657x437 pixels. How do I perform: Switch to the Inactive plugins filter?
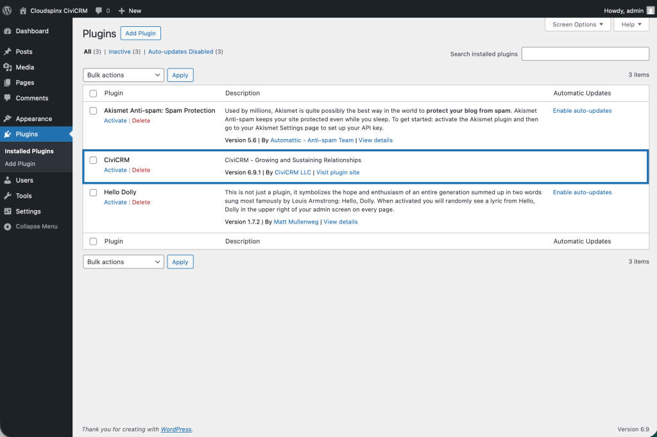(x=119, y=51)
